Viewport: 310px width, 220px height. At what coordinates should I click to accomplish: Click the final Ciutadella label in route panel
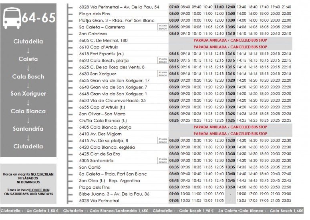tap(28, 146)
